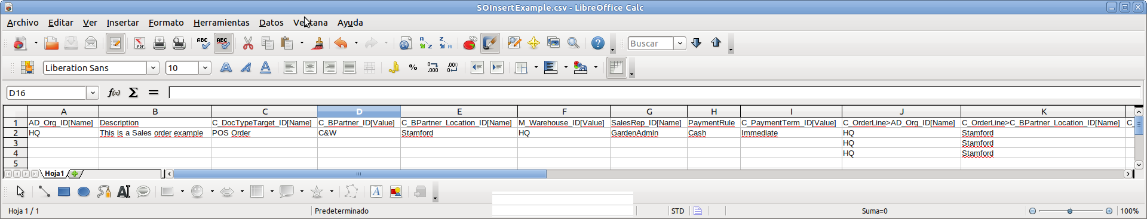This screenshot has width=1147, height=219.
Task: Click the Hyperlink globe icon
Action: 406,44
